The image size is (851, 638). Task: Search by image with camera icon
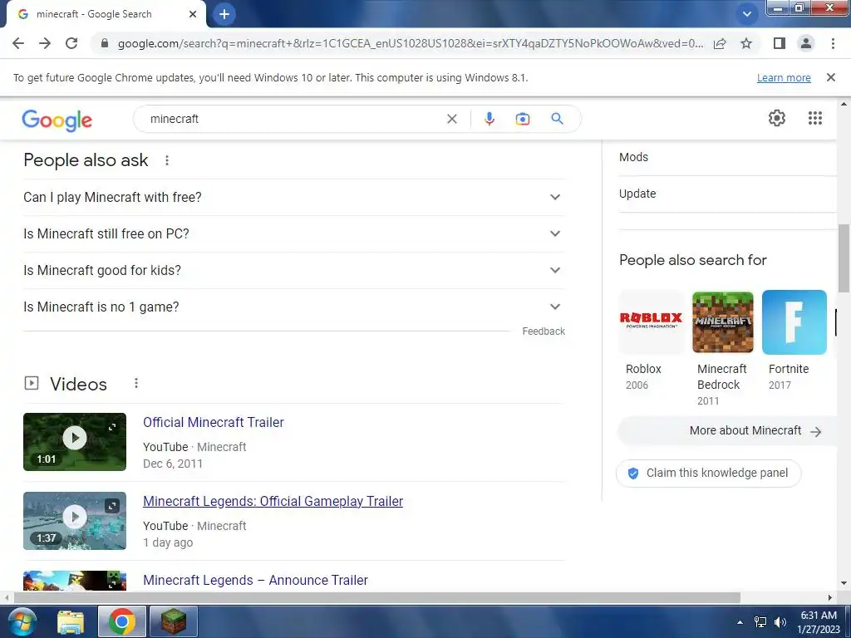click(522, 119)
